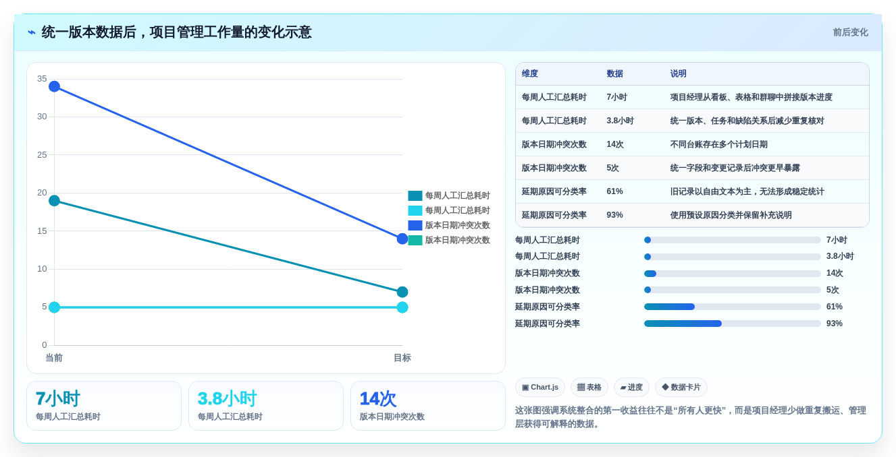Toggle blue 版本日期冲突次数 legend swatch
The width and height of the screenshot is (896, 457).
pyautogui.click(x=415, y=225)
